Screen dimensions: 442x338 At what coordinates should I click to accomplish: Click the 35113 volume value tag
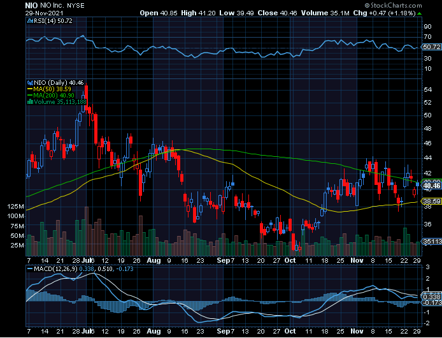tap(432, 242)
